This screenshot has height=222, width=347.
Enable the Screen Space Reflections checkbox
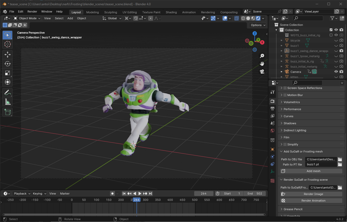pos(285,88)
